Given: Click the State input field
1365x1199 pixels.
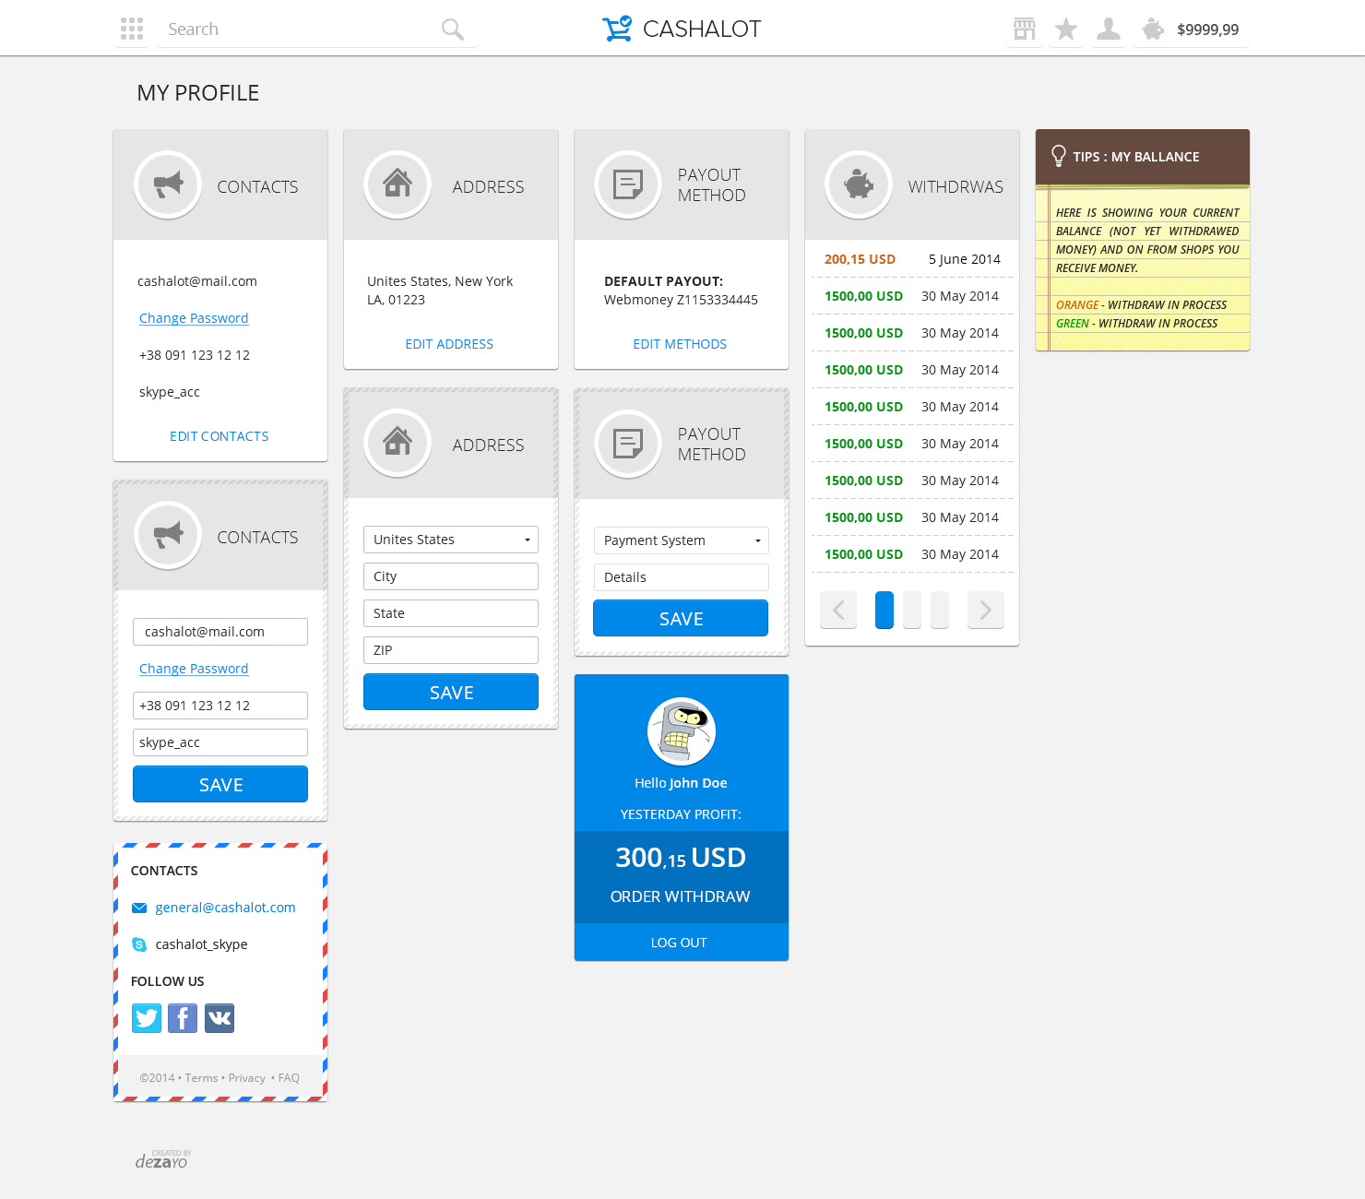Looking at the screenshot, I should tap(451, 613).
